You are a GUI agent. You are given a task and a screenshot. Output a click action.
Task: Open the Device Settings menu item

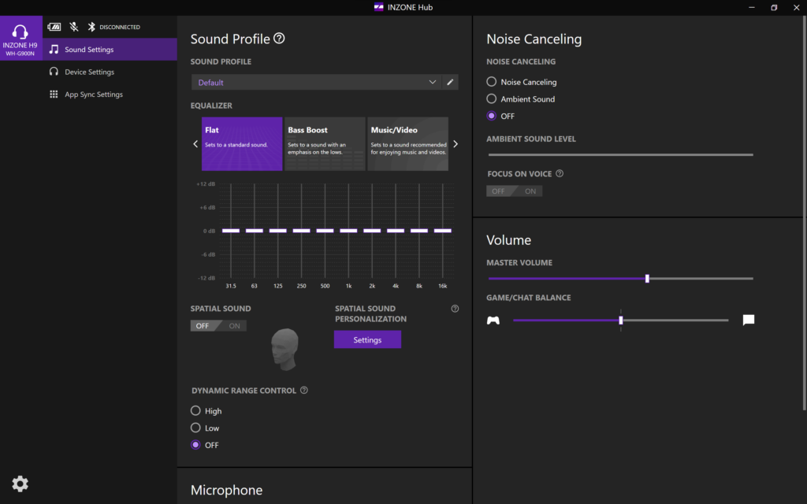click(x=110, y=72)
